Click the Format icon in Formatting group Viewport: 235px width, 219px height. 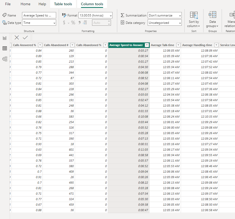[x=64, y=15]
